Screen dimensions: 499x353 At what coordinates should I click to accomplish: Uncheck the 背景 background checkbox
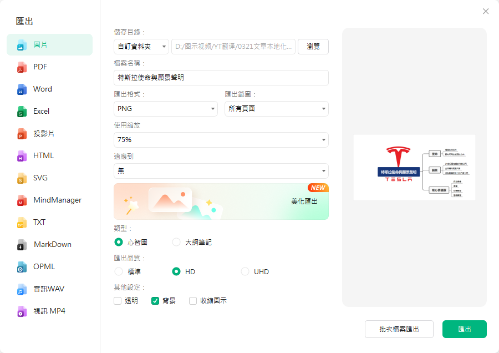click(154, 300)
